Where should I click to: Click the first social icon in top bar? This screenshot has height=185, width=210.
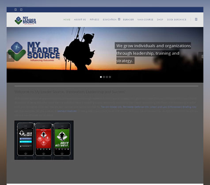(15, 10)
